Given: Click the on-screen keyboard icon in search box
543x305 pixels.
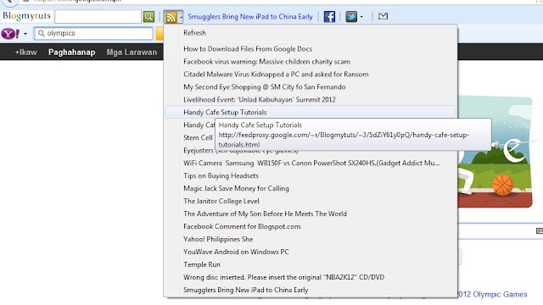Looking at the screenshot, I should (540, 230).
